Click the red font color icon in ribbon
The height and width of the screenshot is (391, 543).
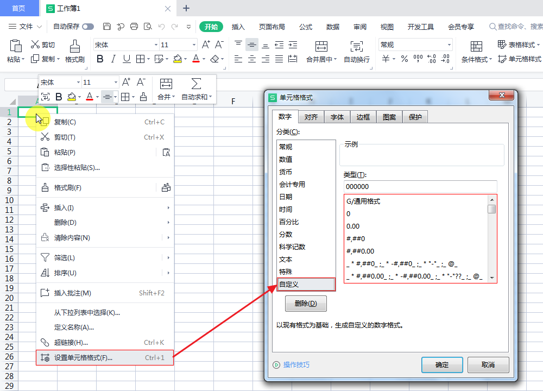pos(196,59)
